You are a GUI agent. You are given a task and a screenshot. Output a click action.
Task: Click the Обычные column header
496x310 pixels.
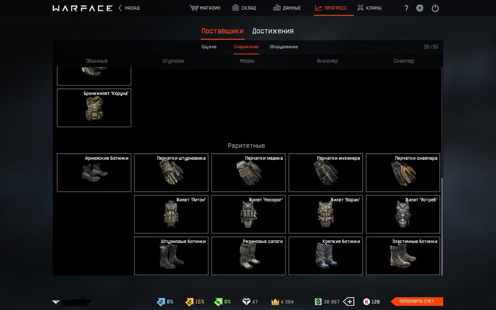[97, 61]
